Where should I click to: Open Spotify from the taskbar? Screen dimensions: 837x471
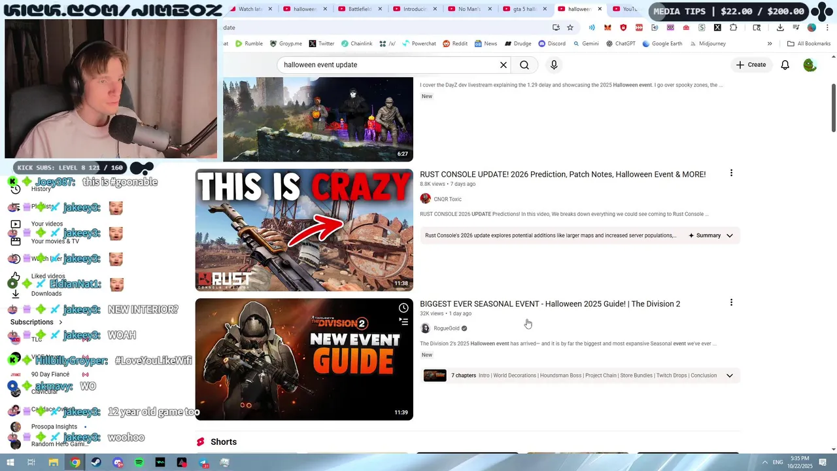tap(139, 462)
